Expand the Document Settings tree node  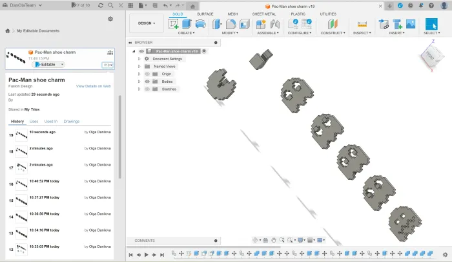(x=139, y=59)
